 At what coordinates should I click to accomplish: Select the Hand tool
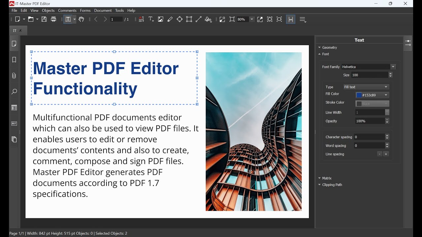pyautogui.click(x=81, y=19)
